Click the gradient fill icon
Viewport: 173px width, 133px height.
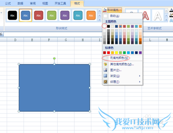click(x=105, y=76)
